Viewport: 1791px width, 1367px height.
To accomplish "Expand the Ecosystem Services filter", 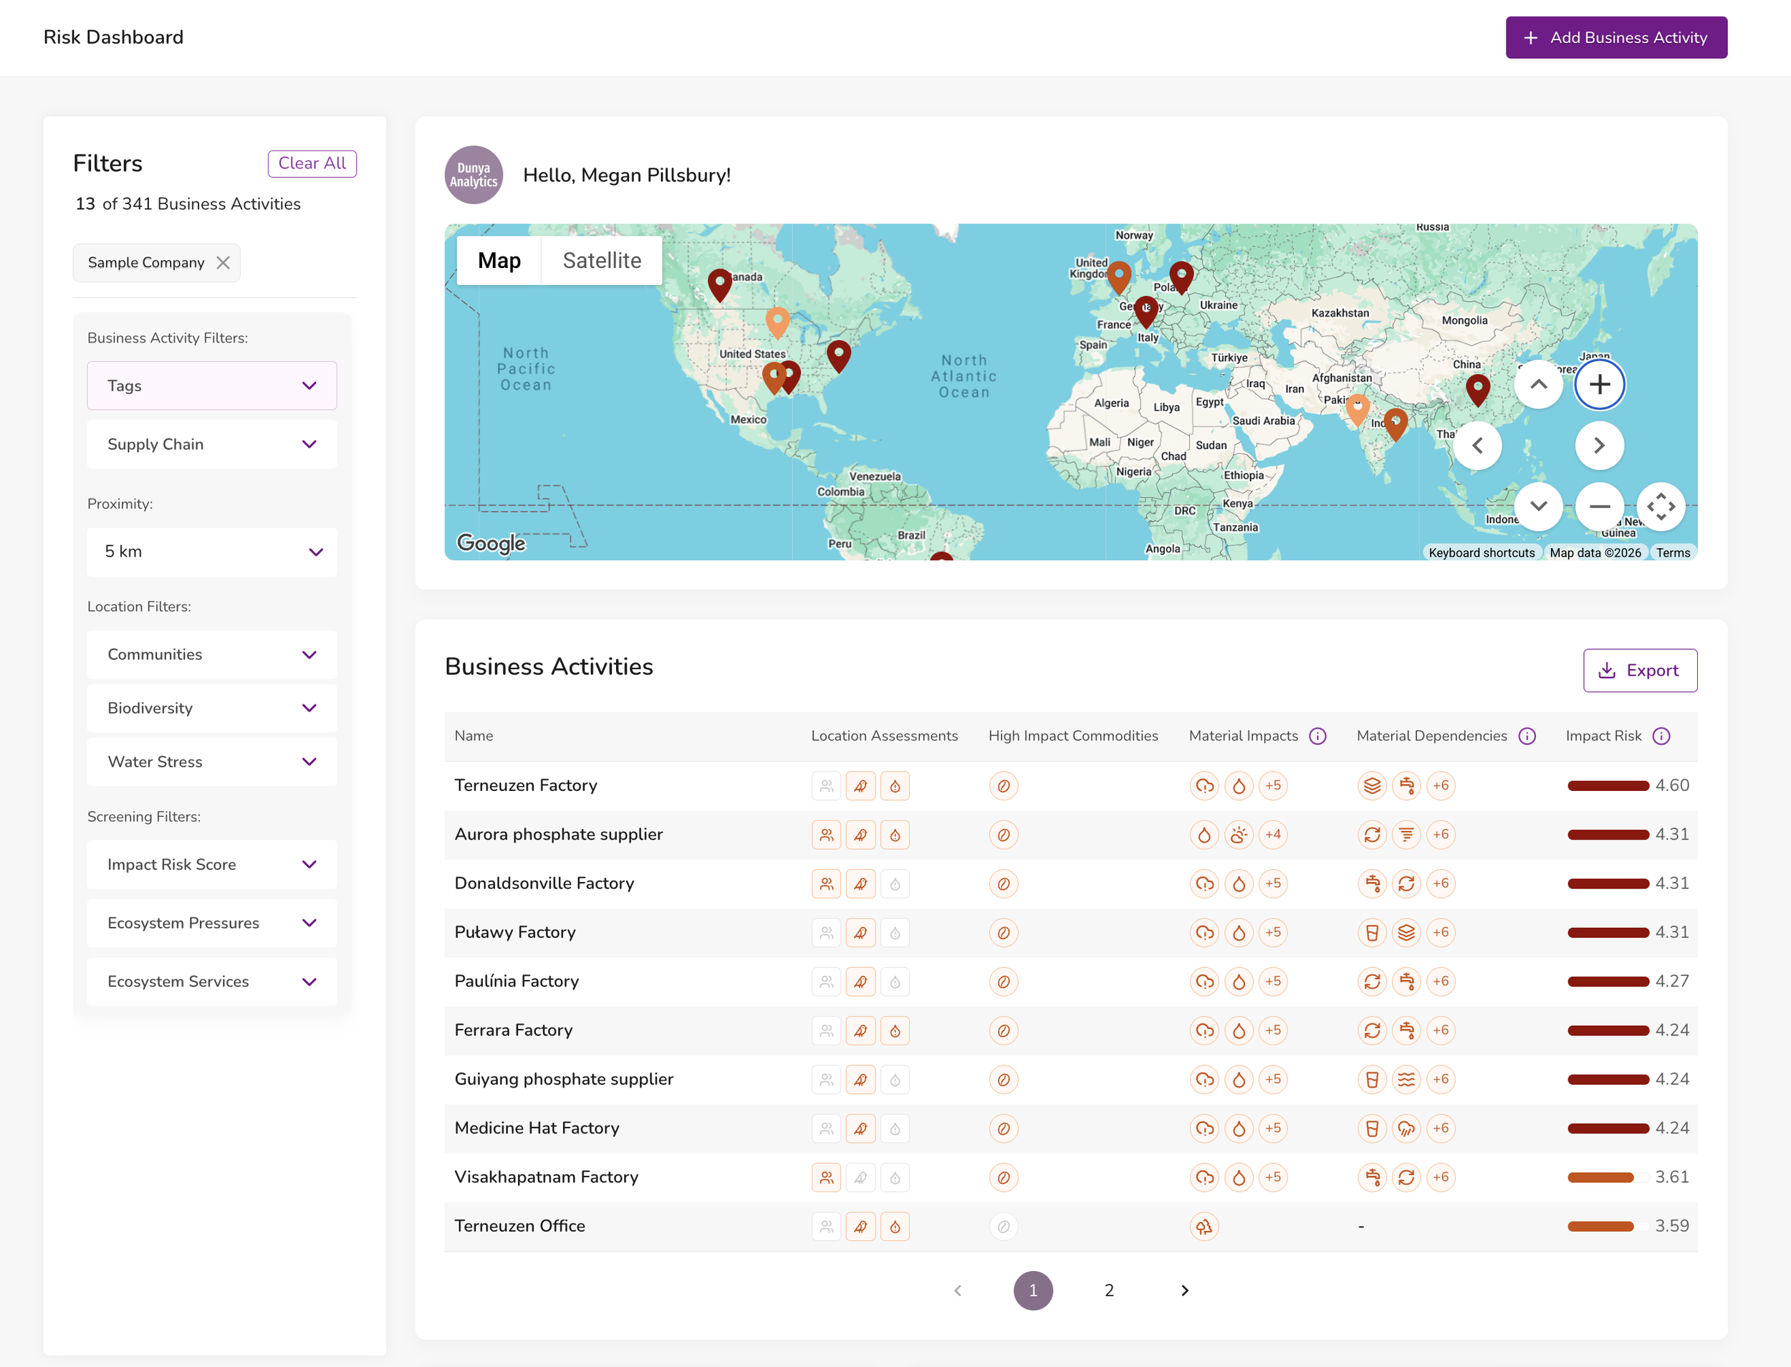I will coord(211,982).
